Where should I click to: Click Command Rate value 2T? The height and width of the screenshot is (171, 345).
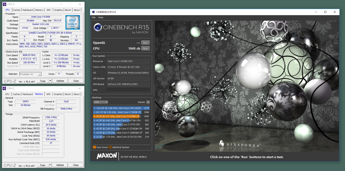click(51, 143)
